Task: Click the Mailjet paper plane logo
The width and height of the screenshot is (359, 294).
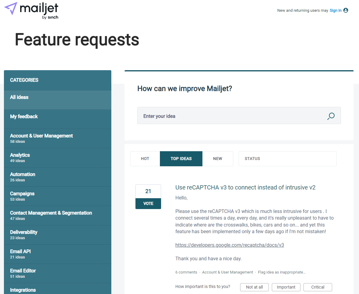Action: pyautogui.click(x=11, y=8)
